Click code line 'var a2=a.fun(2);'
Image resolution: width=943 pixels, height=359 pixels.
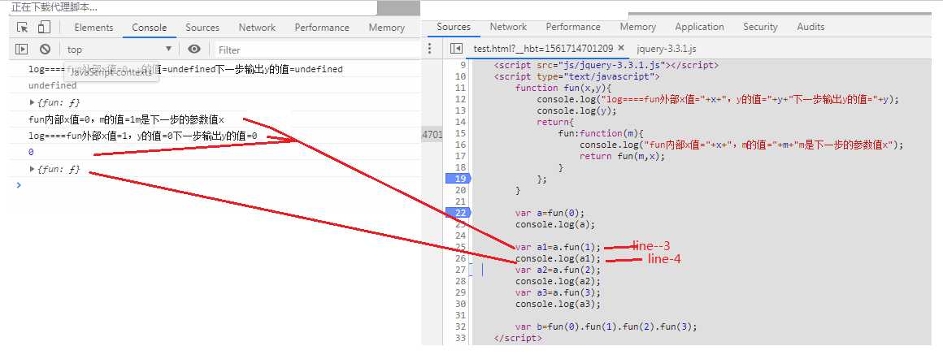coord(558,270)
